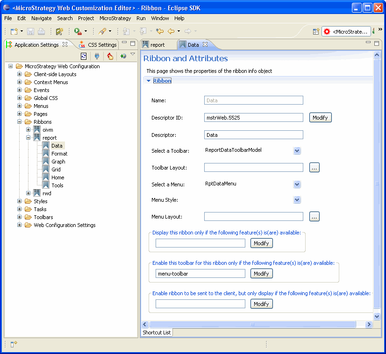Viewport: 386px width, 354px height.
Task: Browse for Toolbar Layout with ellipsis button
Action: [x=315, y=168]
